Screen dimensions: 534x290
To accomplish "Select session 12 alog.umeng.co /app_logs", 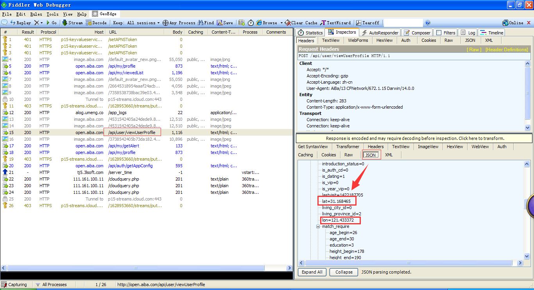I will coord(146,113).
